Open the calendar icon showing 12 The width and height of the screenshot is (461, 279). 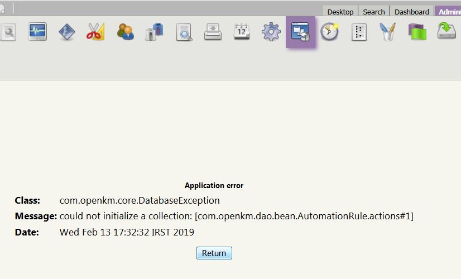pyautogui.click(x=242, y=32)
